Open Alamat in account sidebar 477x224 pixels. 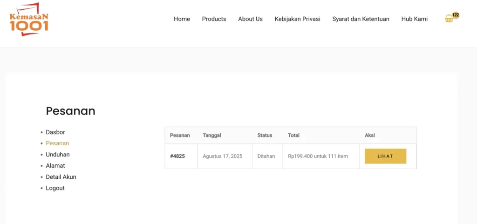pyautogui.click(x=55, y=166)
